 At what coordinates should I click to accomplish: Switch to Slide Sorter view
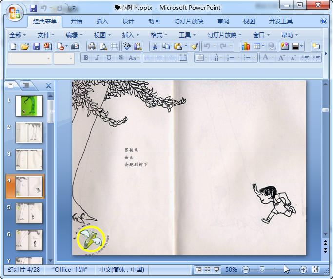(x=208, y=270)
